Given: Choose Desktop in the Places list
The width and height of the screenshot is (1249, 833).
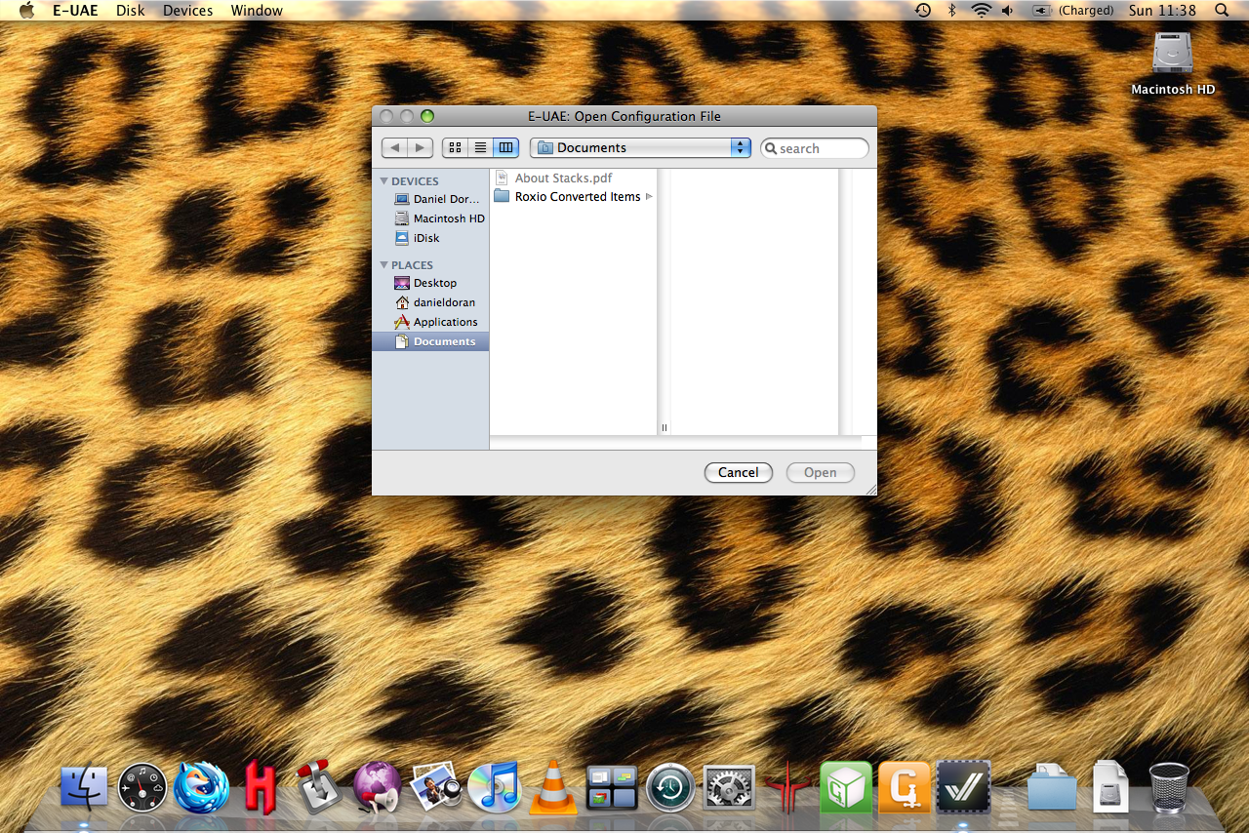Looking at the screenshot, I should (425, 283).
